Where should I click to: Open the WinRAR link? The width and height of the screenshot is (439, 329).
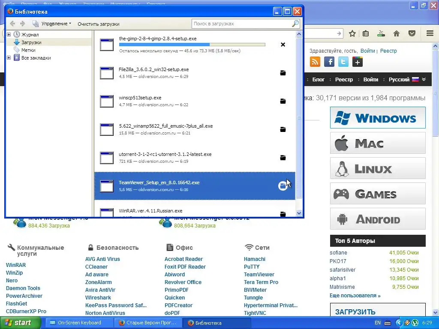pyautogui.click(x=16, y=265)
